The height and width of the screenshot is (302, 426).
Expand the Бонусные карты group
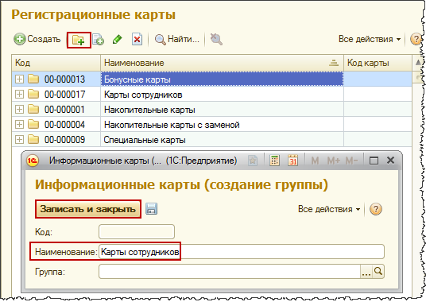(19, 79)
